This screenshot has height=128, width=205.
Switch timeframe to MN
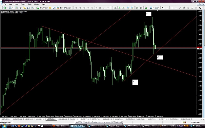click(x=108, y=8)
